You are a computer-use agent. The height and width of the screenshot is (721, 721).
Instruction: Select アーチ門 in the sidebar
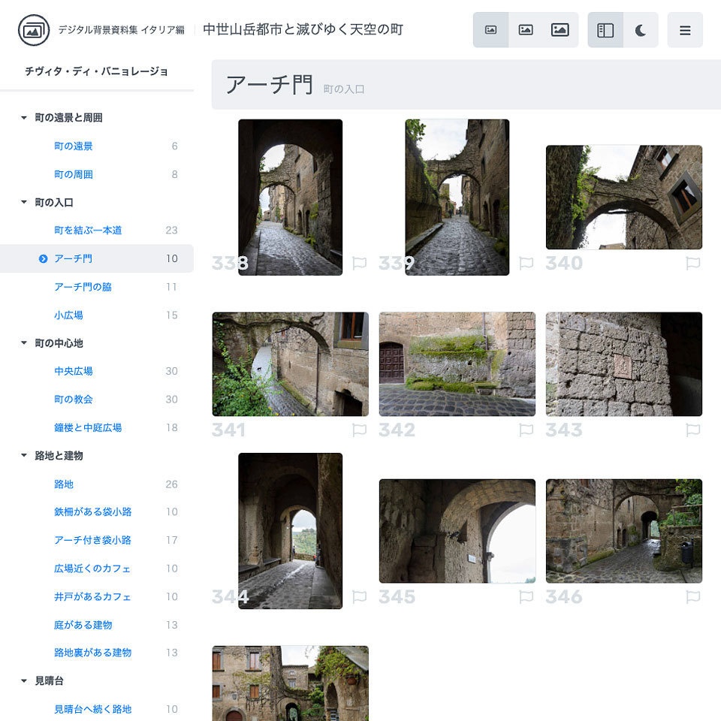point(75,258)
